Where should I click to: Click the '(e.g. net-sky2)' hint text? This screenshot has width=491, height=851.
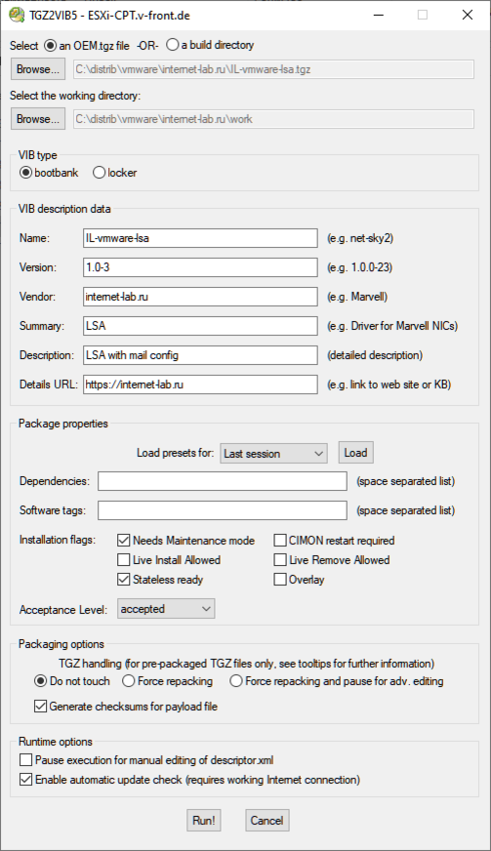(x=360, y=238)
